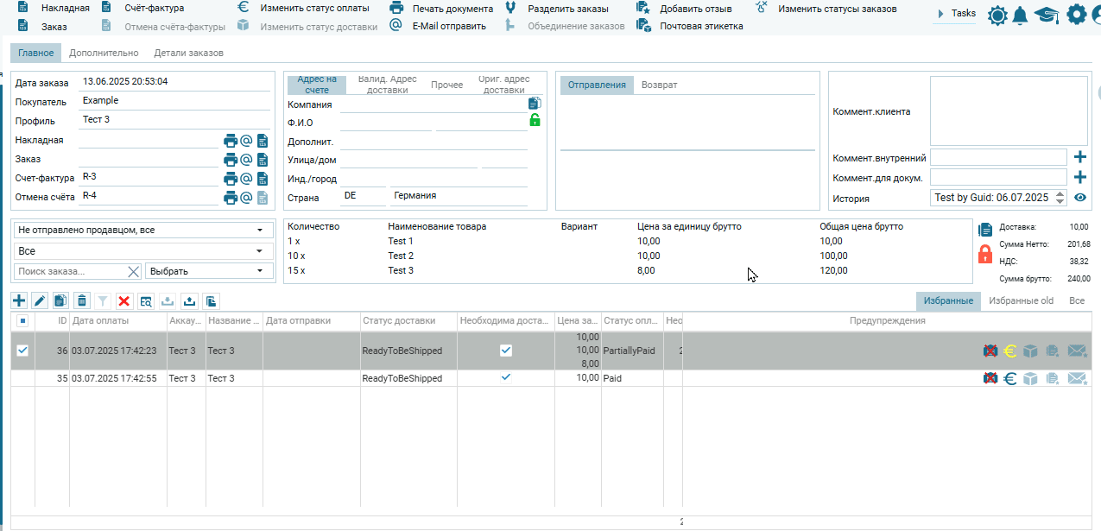The height and width of the screenshot is (531, 1101).
Task: Click the trash delete icon above grid
Action: 81,300
